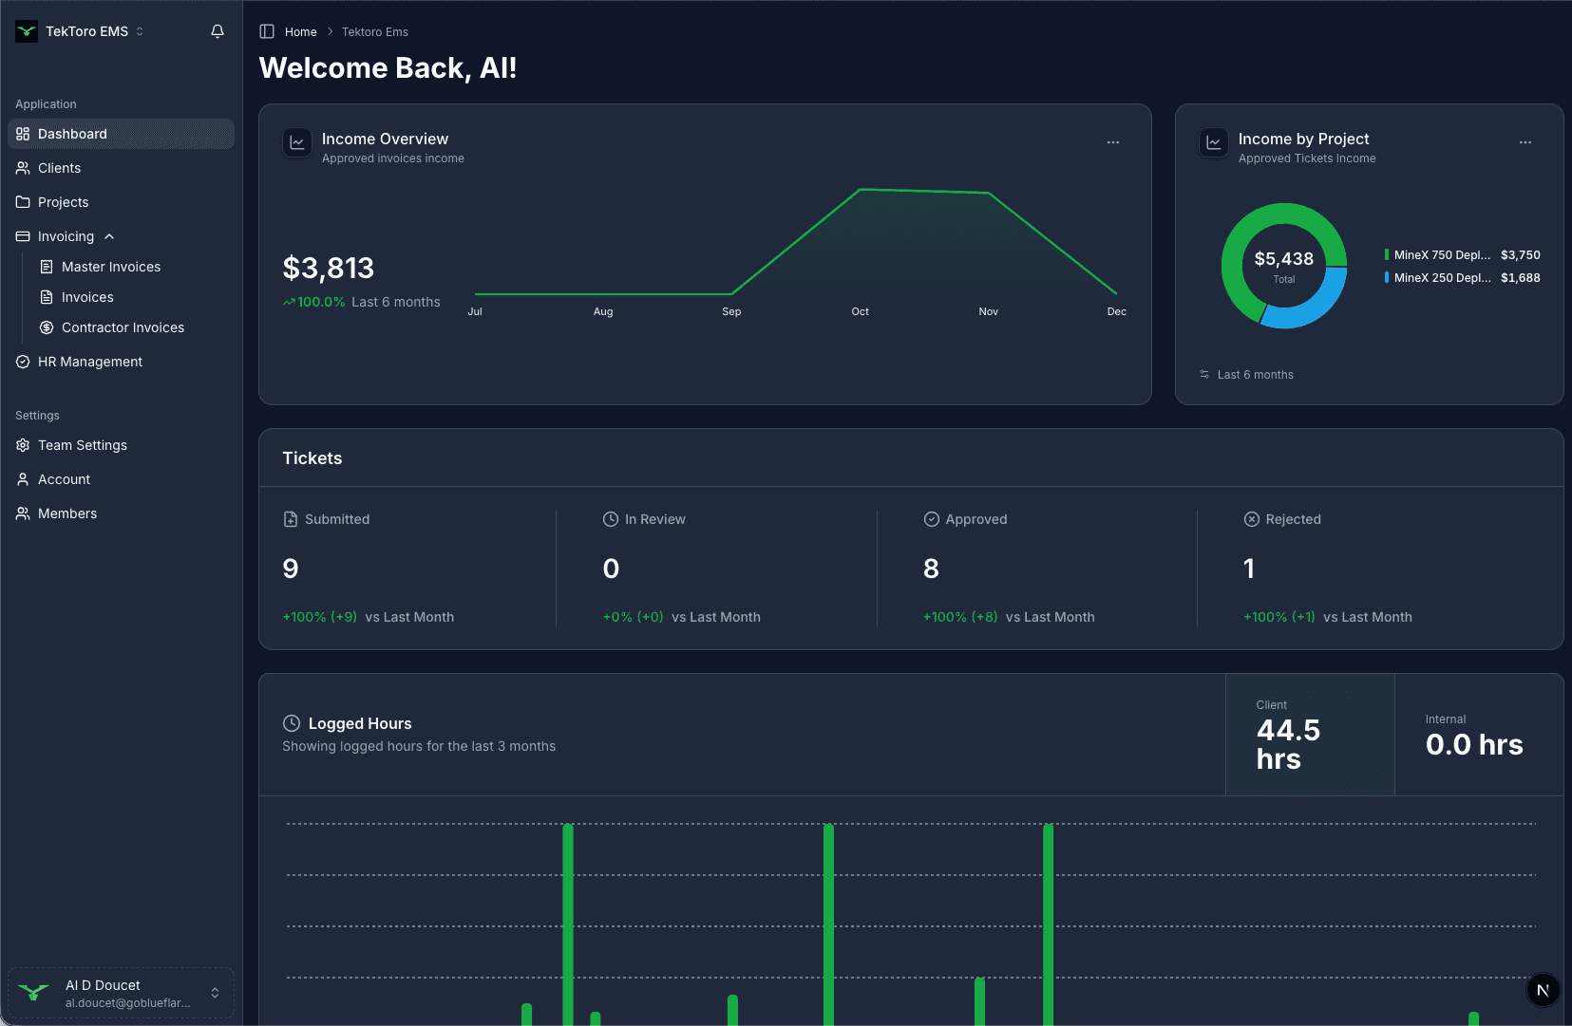Click the Logged Hours clock icon
This screenshot has width=1572, height=1026.
[x=292, y=723]
